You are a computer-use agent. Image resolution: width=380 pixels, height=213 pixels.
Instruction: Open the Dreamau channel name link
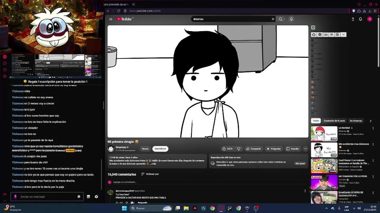click(121, 147)
